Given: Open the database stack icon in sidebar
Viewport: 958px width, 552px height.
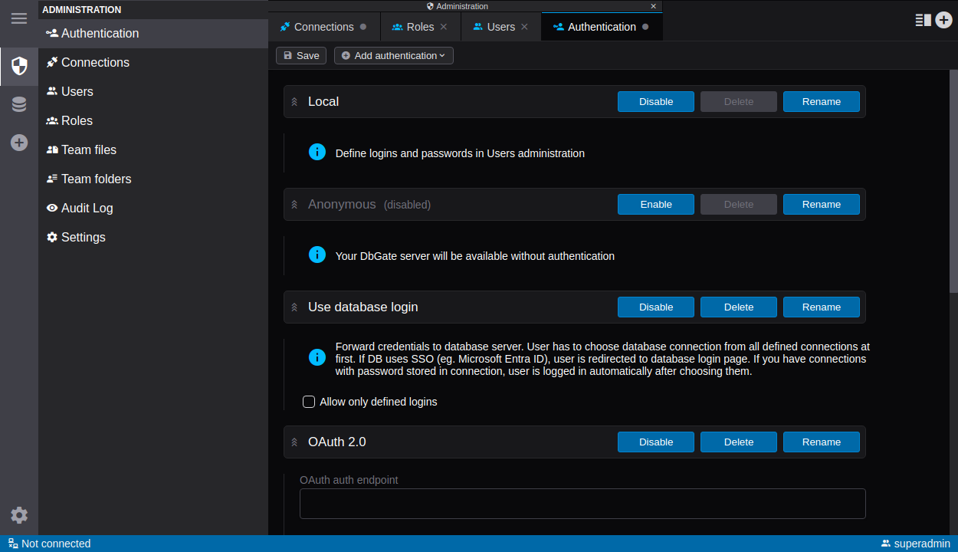Looking at the screenshot, I should 19,105.
